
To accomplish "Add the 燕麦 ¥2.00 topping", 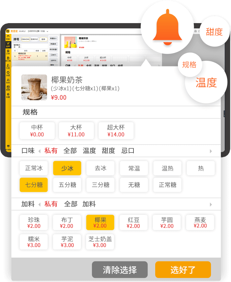I will click(200, 223).
